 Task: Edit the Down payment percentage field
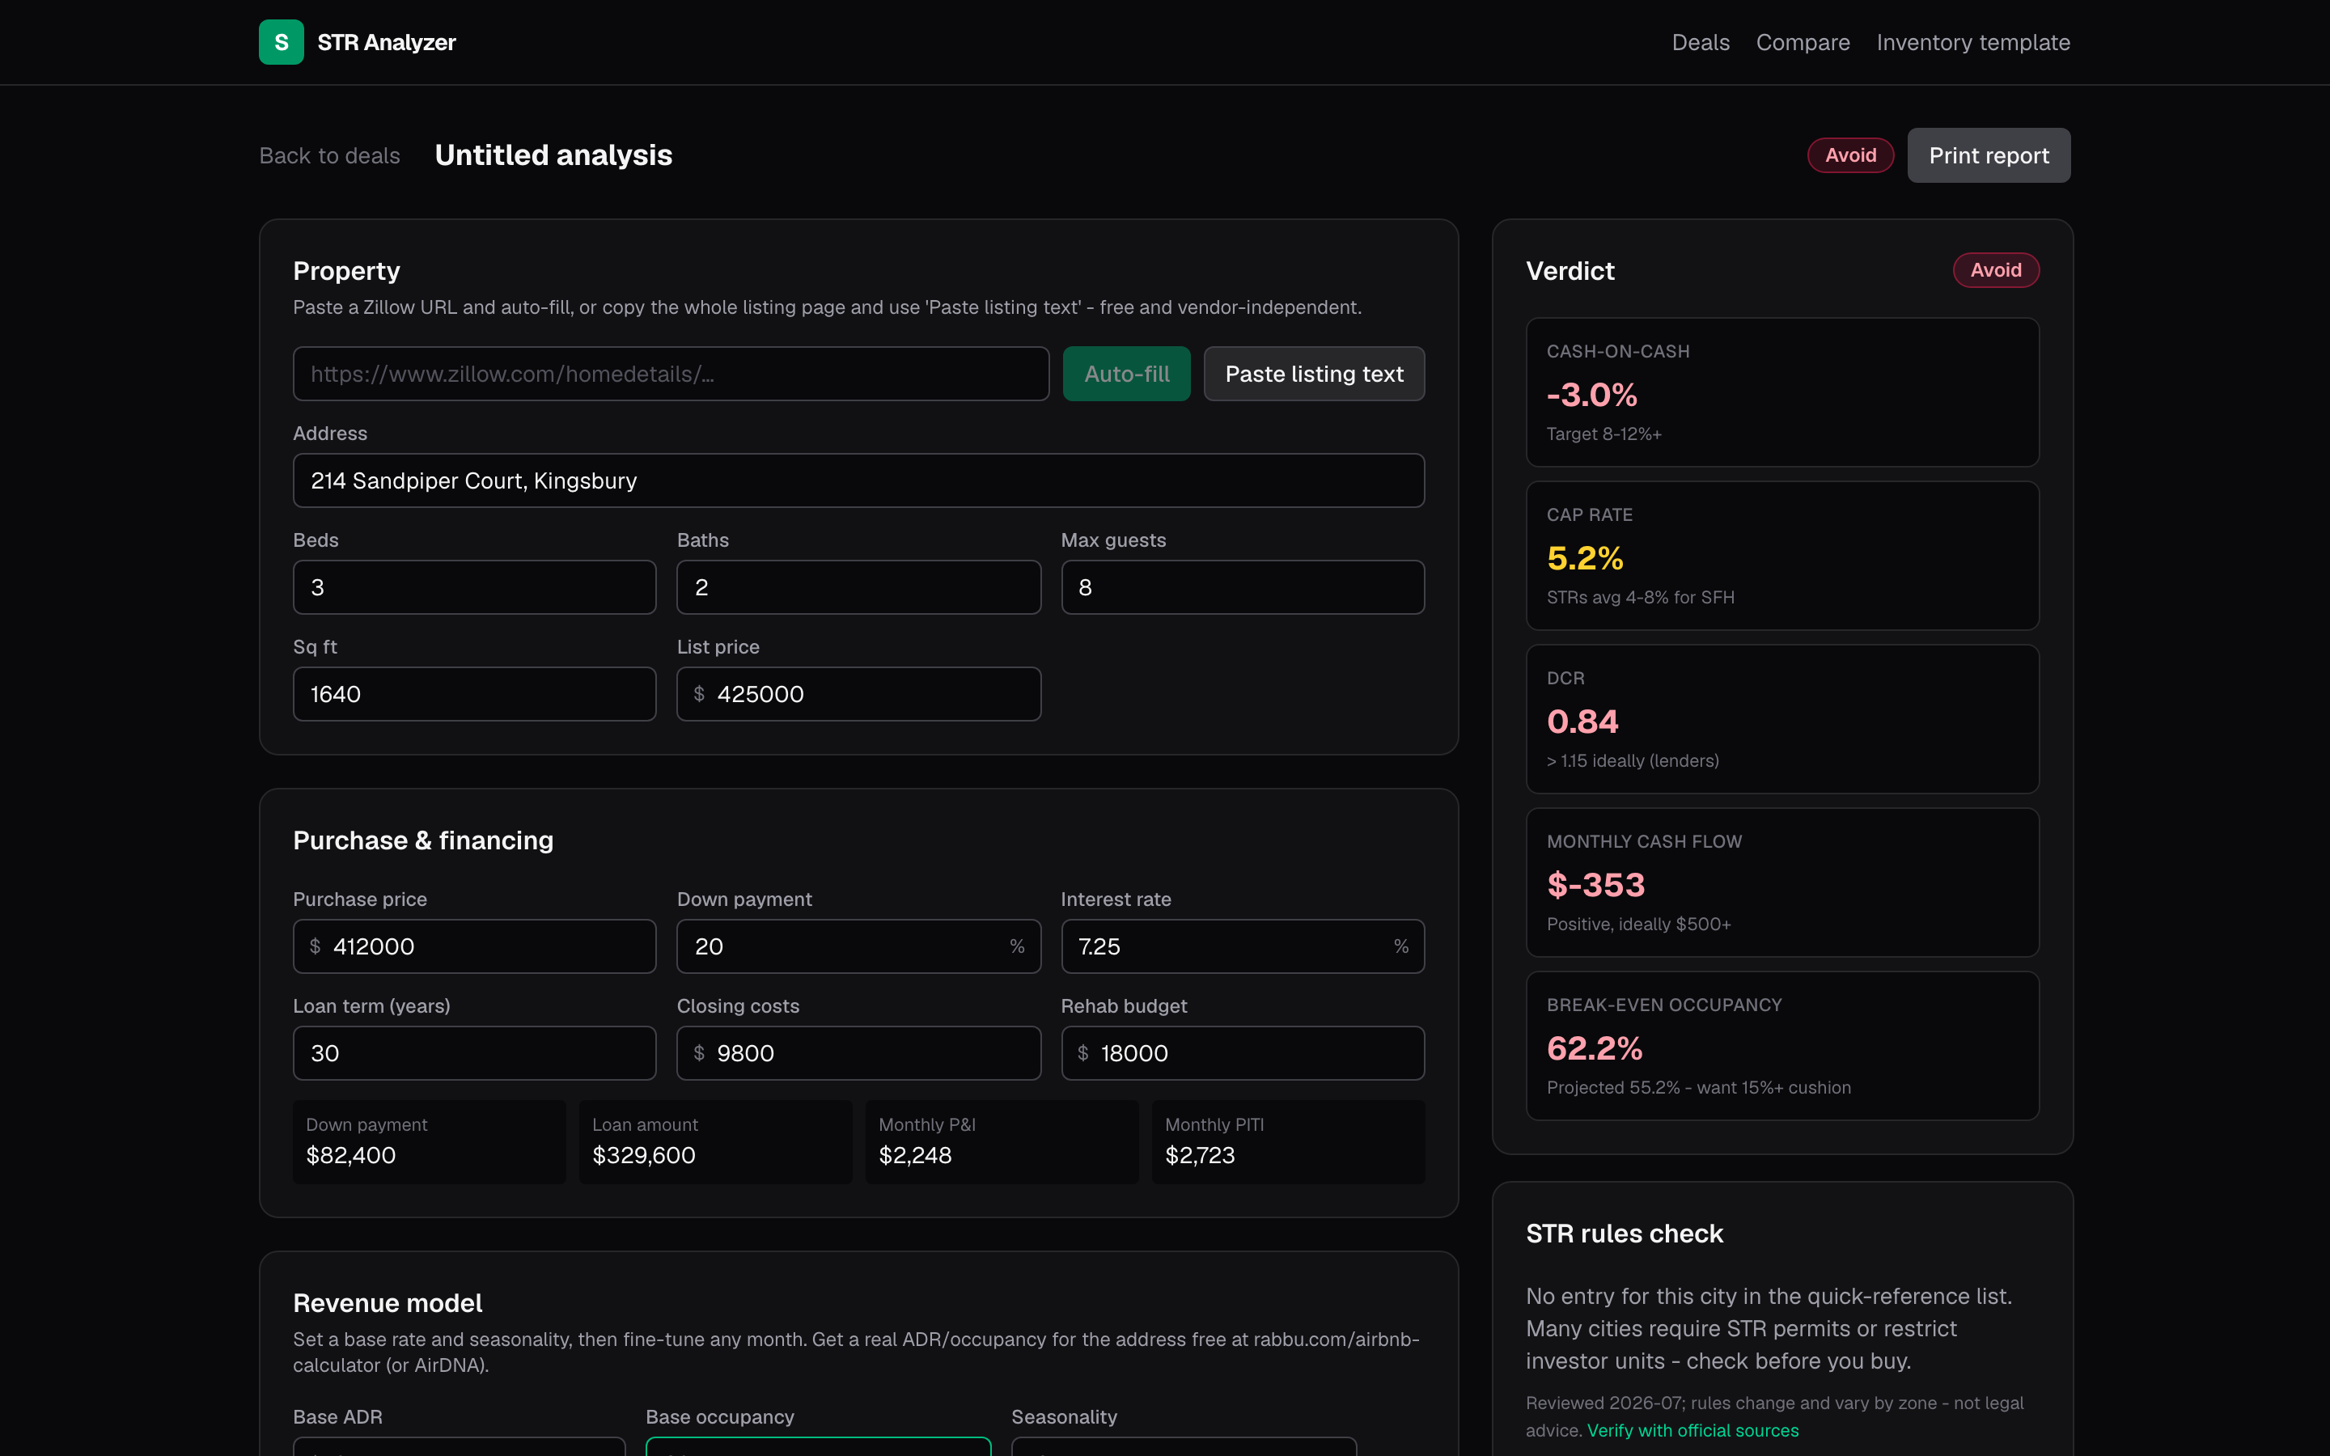(859, 946)
